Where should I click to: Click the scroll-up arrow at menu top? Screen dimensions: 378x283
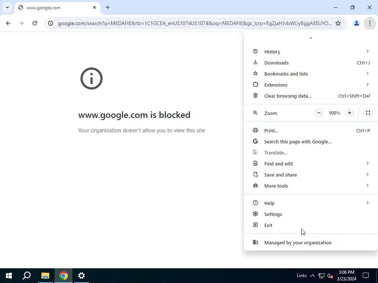point(311,38)
